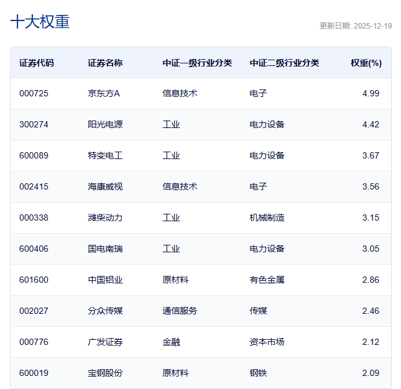Select security code 601600
Image resolution: width=401 pixels, height=389 pixels.
tap(34, 280)
